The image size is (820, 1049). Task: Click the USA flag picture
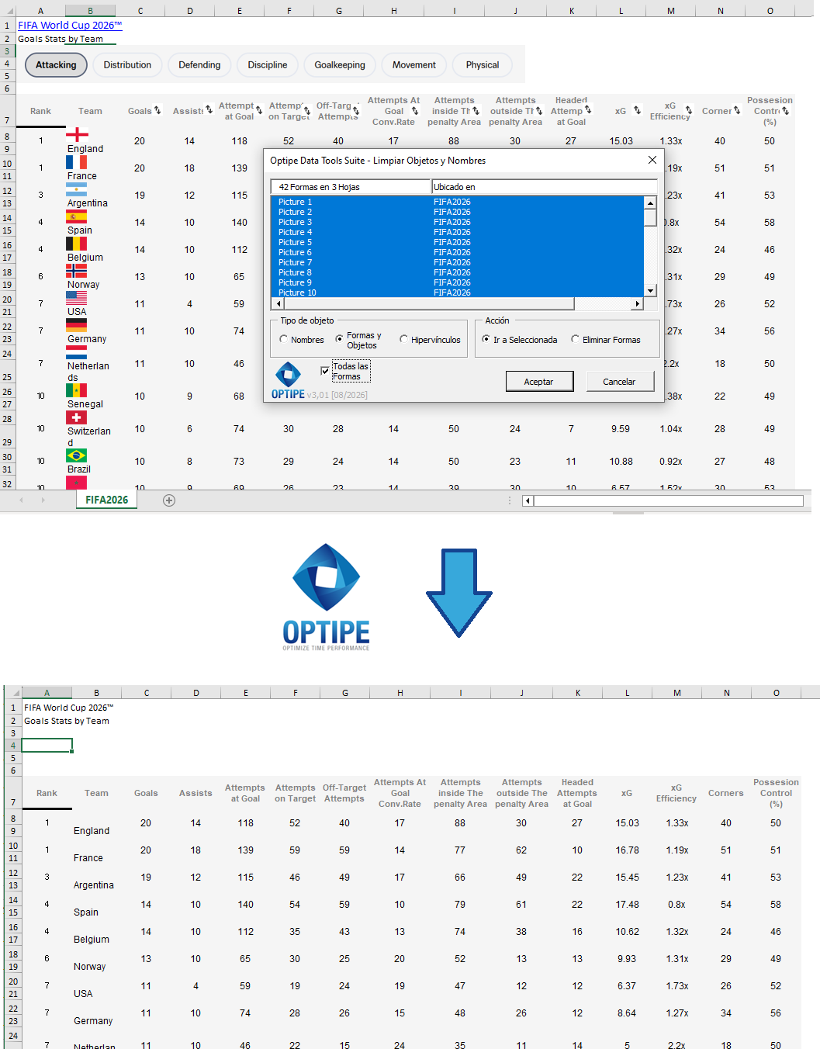point(77,298)
